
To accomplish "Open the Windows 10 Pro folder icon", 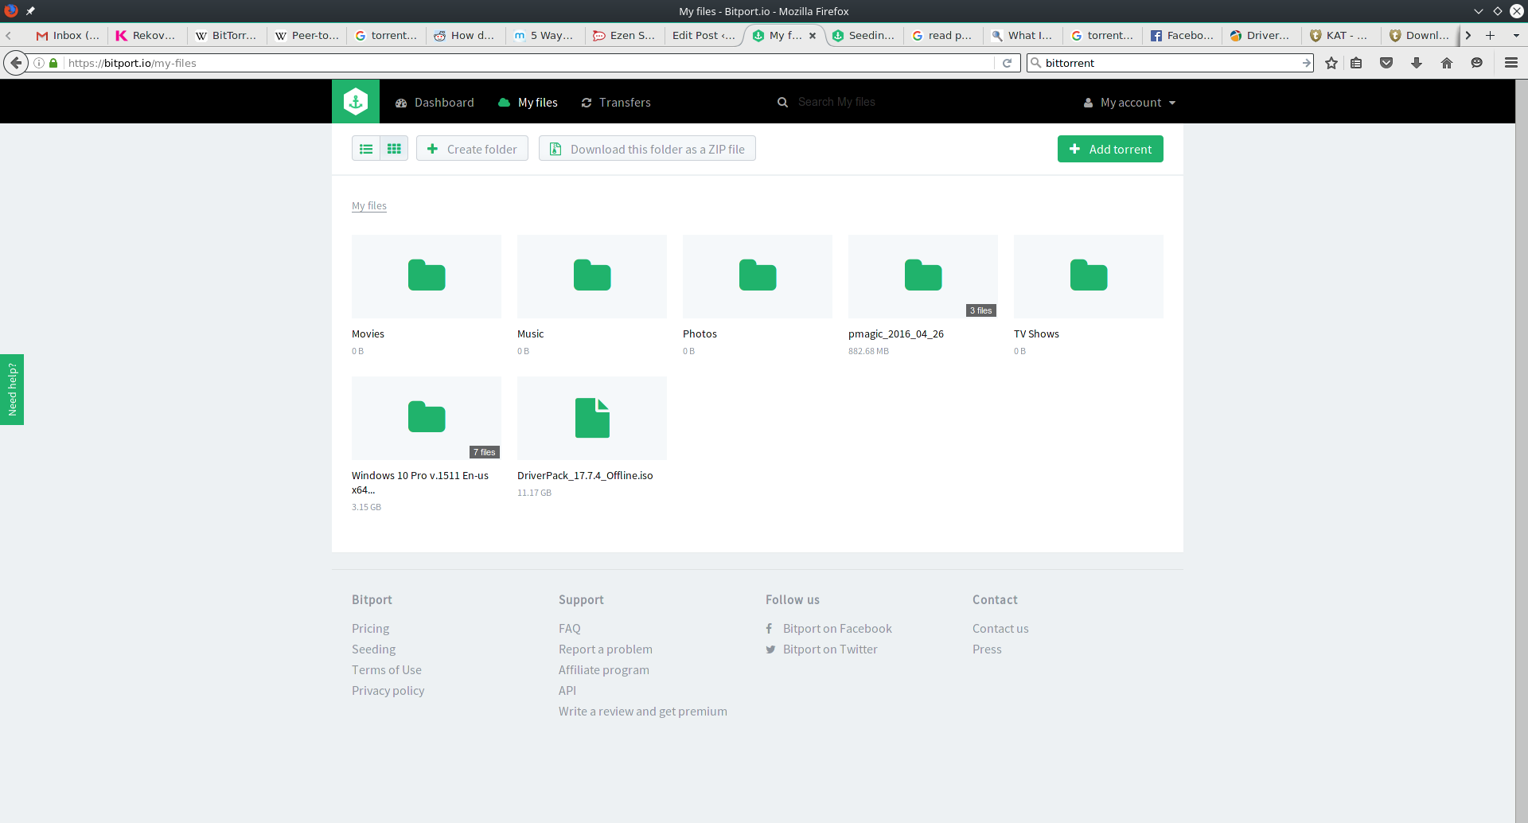I will coord(427,418).
